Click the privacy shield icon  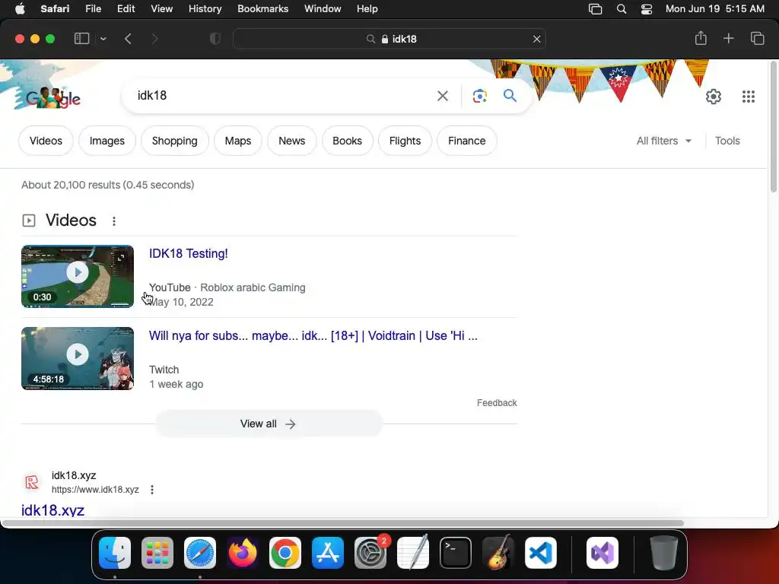click(215, 39)
